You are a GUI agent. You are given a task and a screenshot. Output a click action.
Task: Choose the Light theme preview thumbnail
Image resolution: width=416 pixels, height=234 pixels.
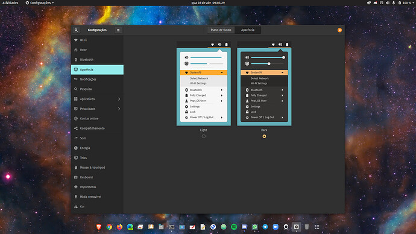pyautogui.click(x=204, y=84)
